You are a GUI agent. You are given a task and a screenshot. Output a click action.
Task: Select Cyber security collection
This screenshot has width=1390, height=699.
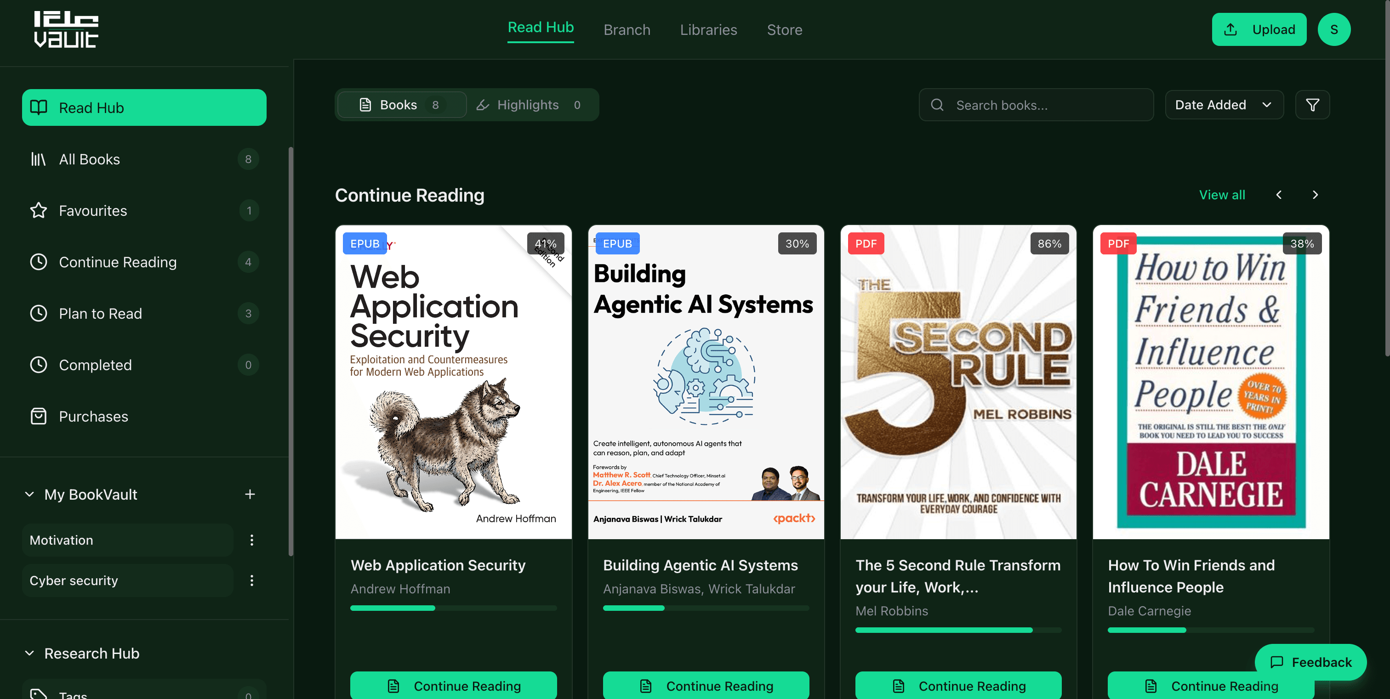point(127,581)
